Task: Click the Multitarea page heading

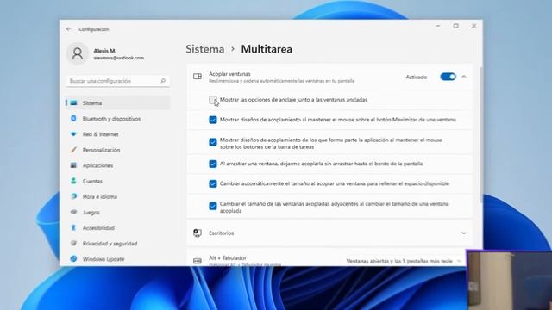Action: pyautogui.click(x=267, y=49)
